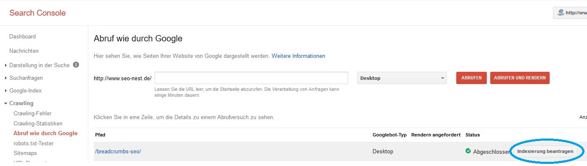Click the Googlebot-Typ column header
Screen dimensions: 587x166
tap(390, 135)
